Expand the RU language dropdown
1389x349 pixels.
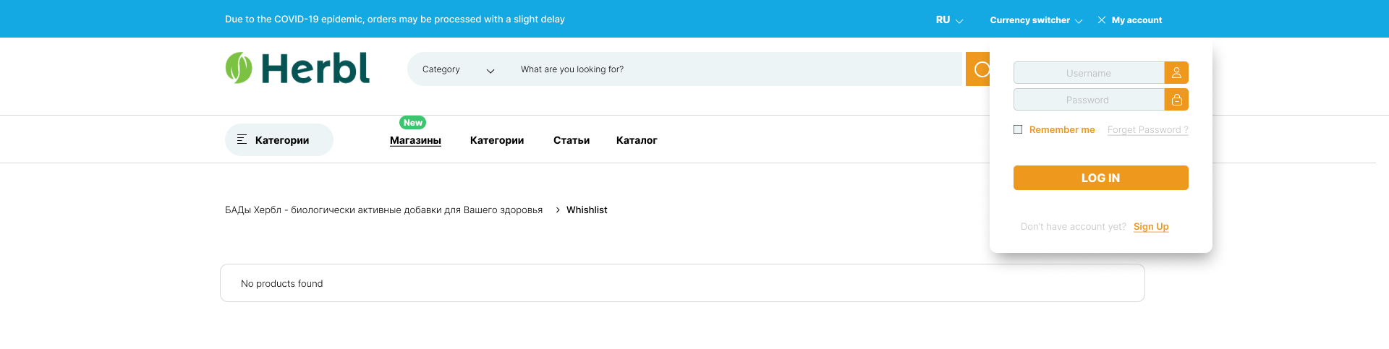click(x=949, y=20)
